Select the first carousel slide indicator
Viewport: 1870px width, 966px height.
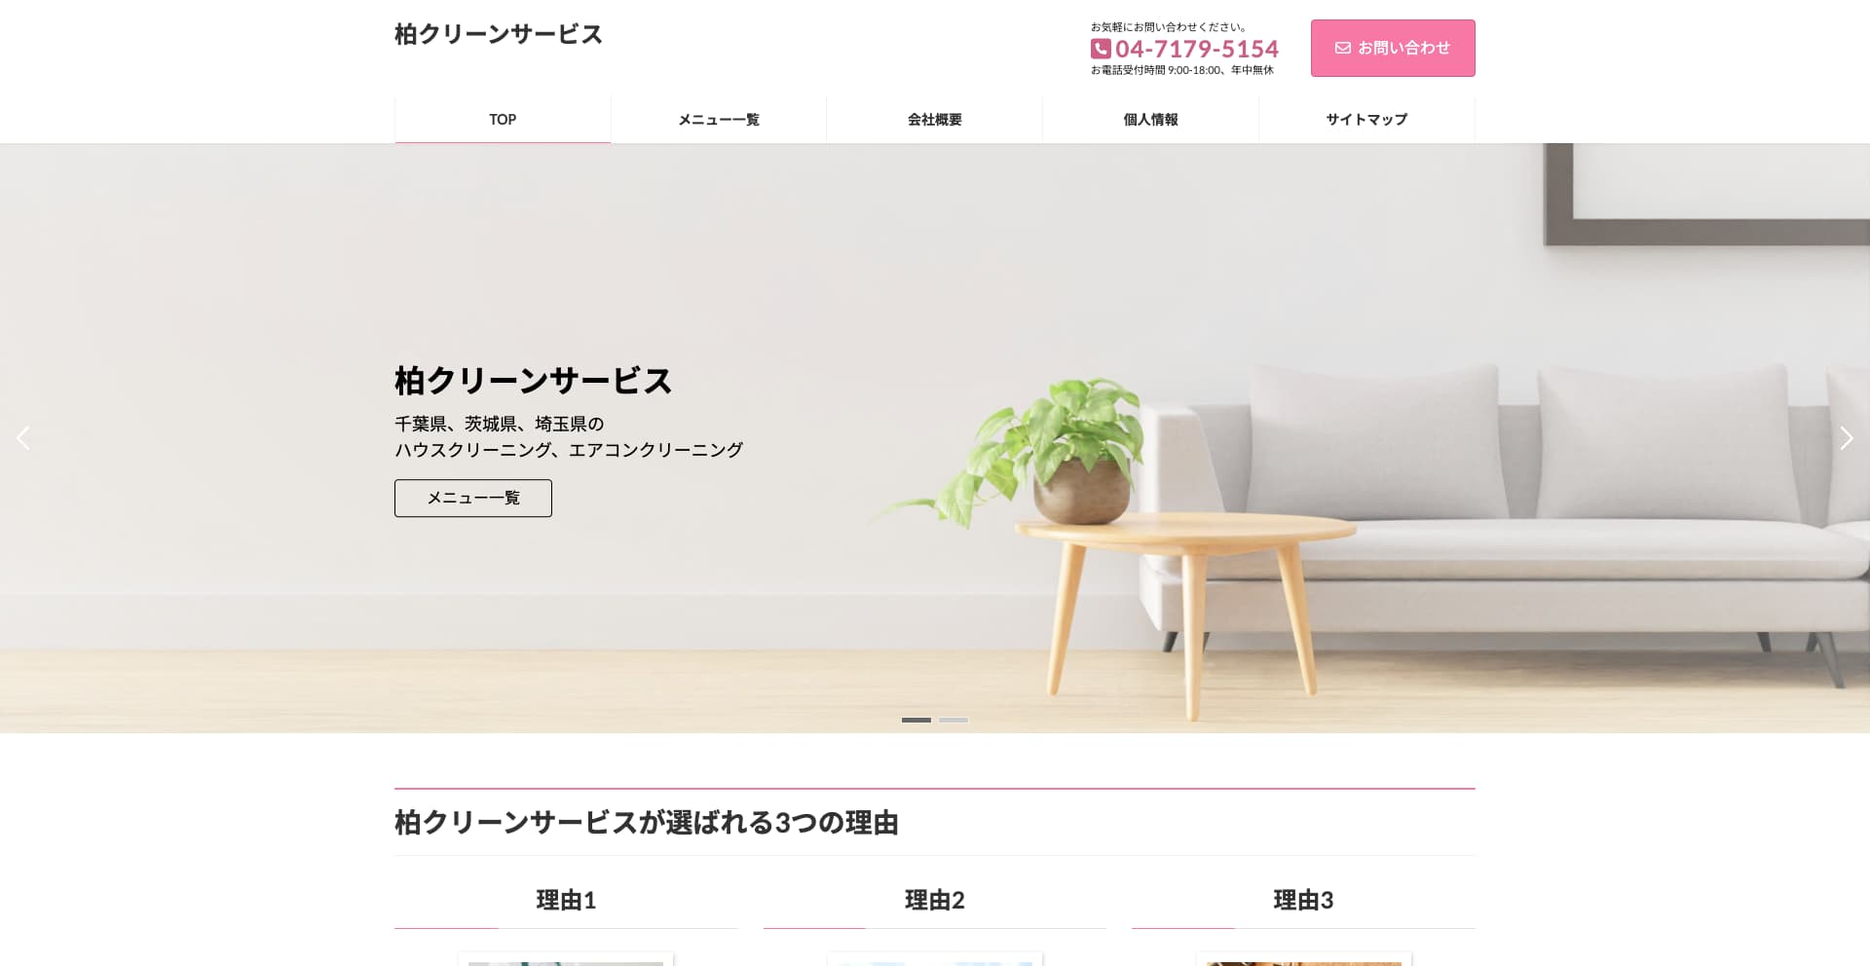tap(916, 720)
